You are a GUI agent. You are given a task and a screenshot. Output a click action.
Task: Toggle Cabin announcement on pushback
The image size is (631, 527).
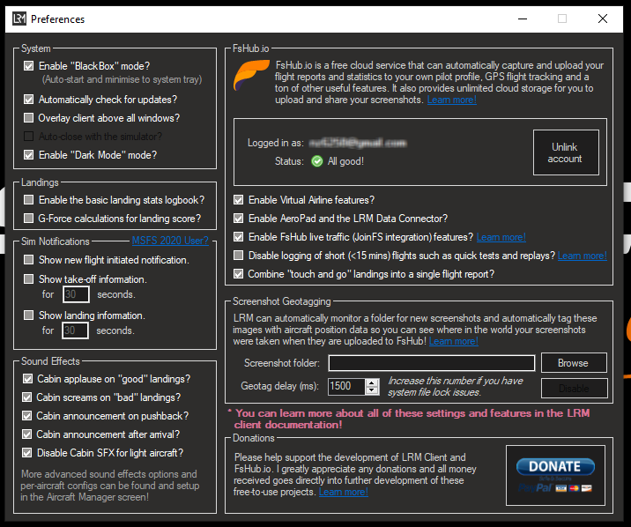(x=27, y=416)
